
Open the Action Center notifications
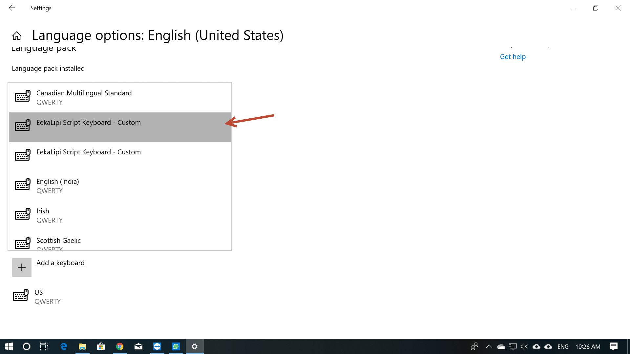pos(613,346)
